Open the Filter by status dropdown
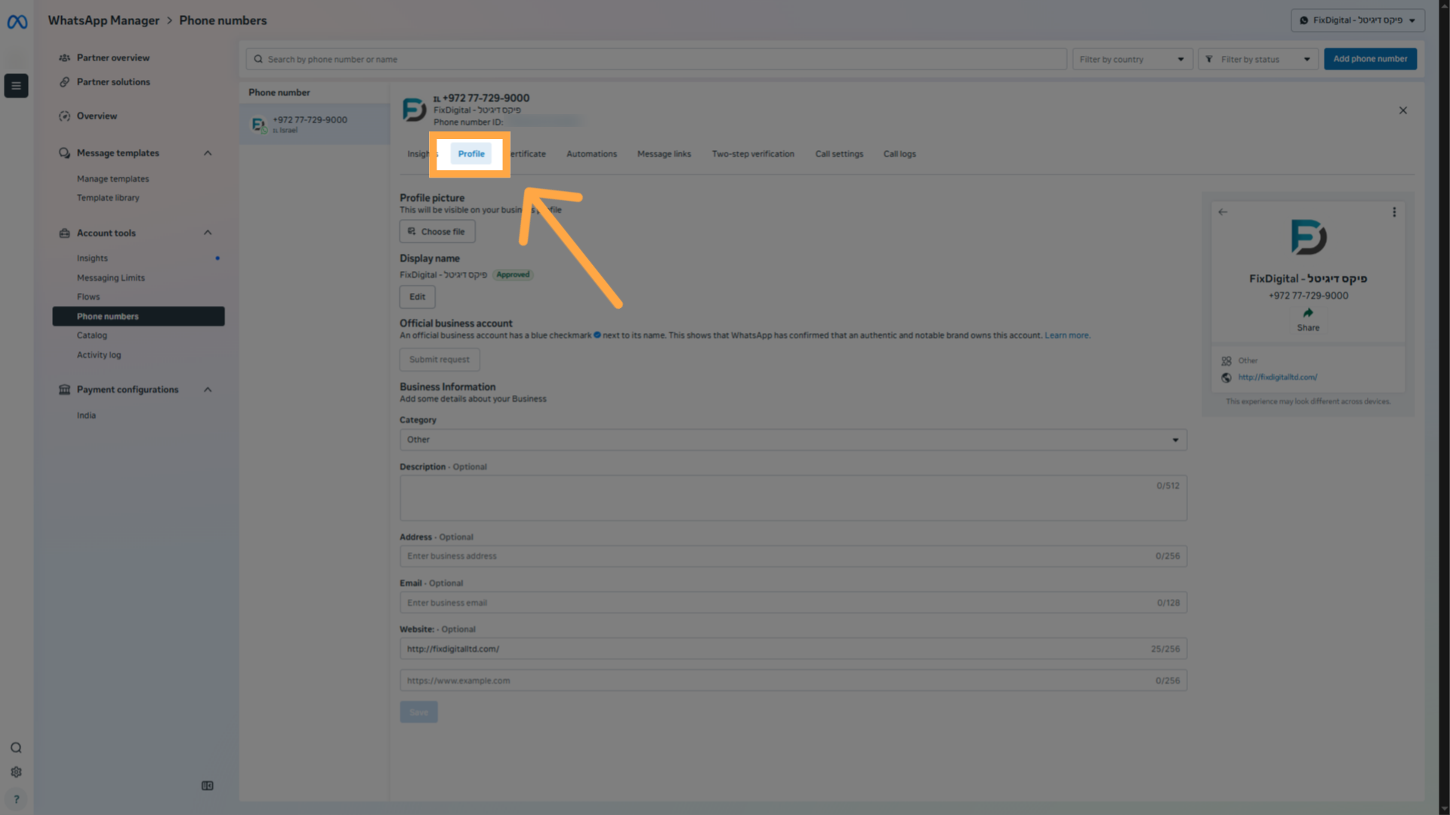The height and width of the screenshot is (815, 1450). tap(1258, 59)
